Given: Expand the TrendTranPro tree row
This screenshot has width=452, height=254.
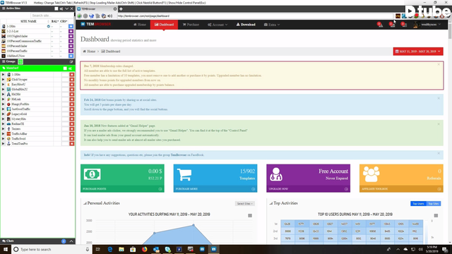Looking at the screenshot, I should tap(3, 143).
